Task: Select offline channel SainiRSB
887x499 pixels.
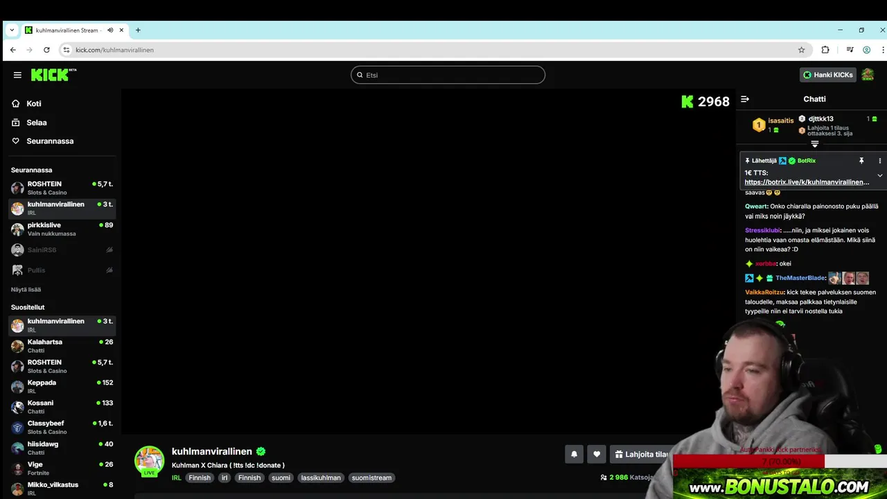Action: 62,249
